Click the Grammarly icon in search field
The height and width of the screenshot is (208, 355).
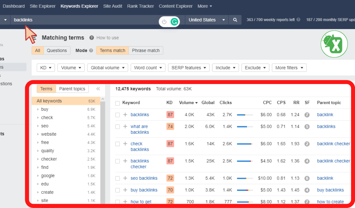(174, 22)
